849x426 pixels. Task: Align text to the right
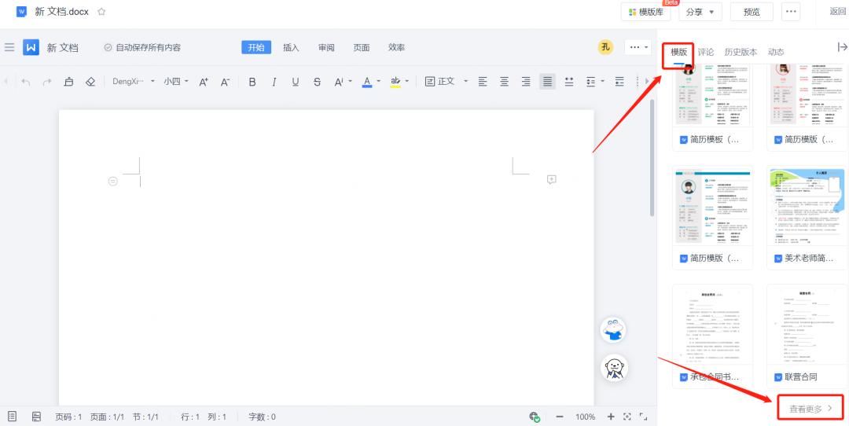(526, 82)
